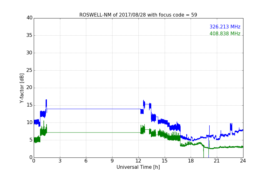Click the x-axis tick label '6'
The image size is (270, 180).
tap(86, 161)
